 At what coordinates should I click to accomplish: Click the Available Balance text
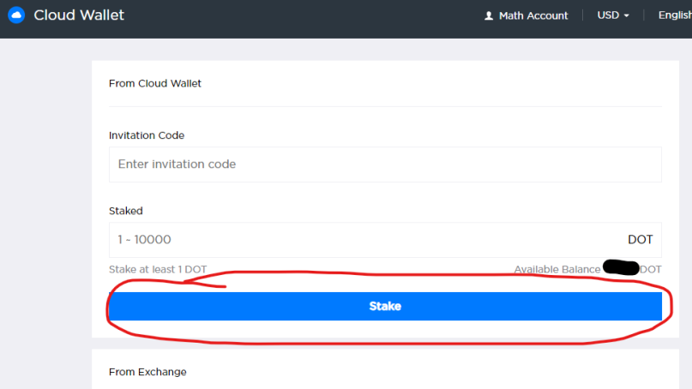557,270
